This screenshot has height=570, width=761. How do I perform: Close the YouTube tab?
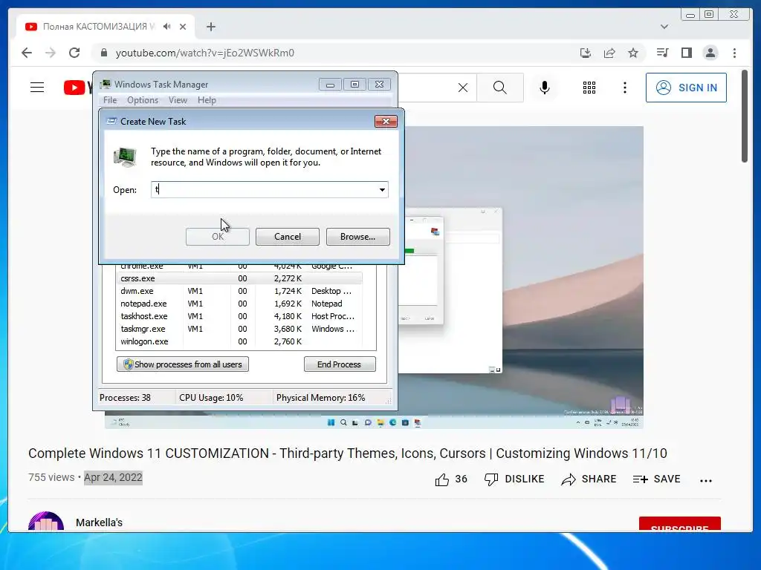[183, 27]
